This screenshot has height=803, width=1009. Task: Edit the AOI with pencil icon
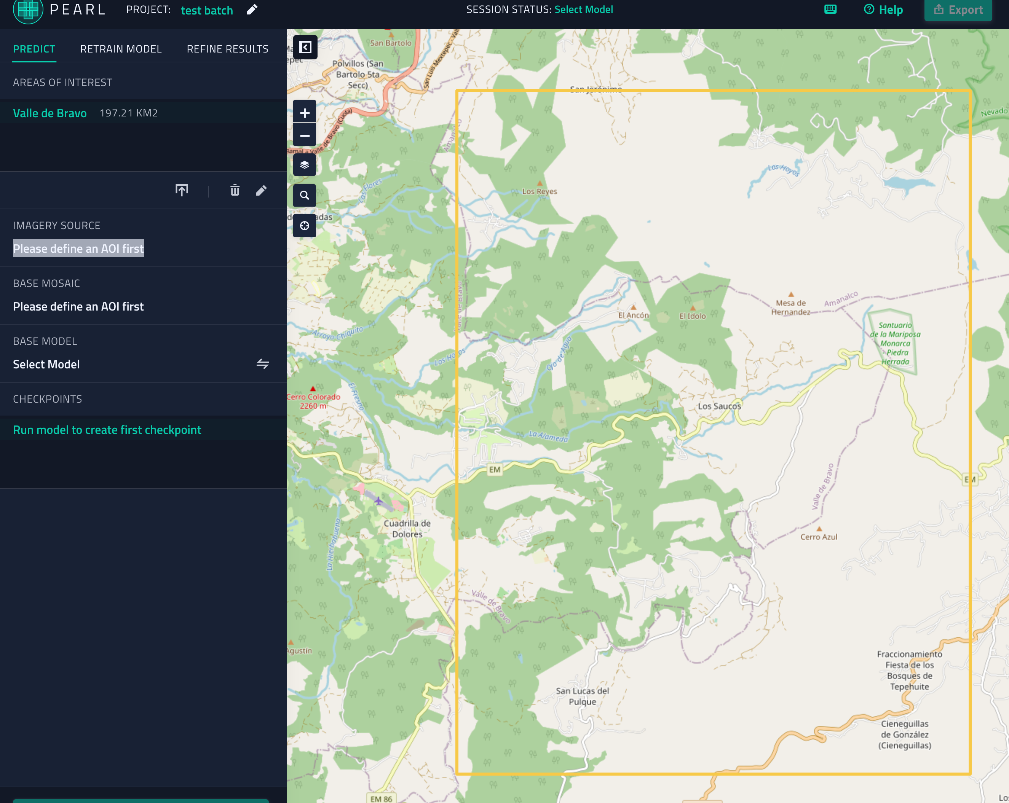click(262, 190)
